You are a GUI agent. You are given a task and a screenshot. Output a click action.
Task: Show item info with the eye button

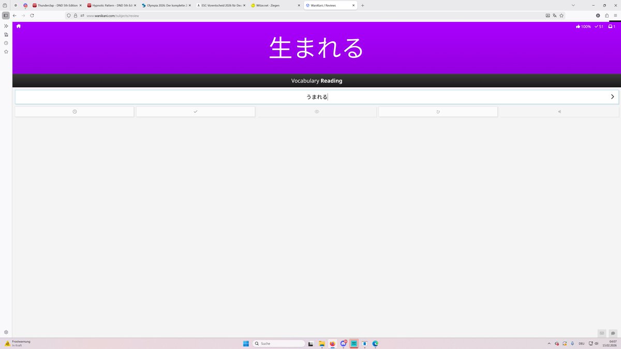pyautogui.click(x=317, y=112)
